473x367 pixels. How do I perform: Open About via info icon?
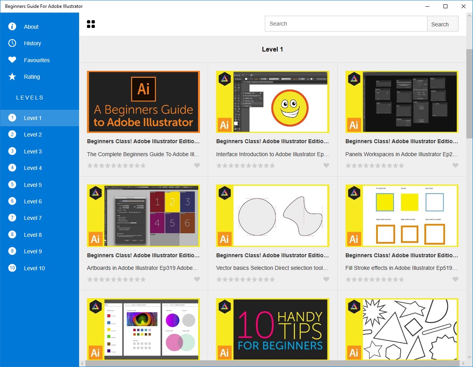click(x=12, y=26)
